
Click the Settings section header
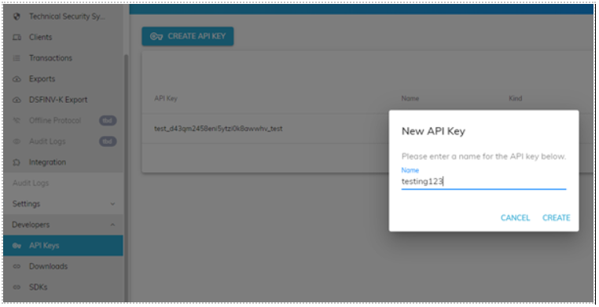click(x=63, y=203)
